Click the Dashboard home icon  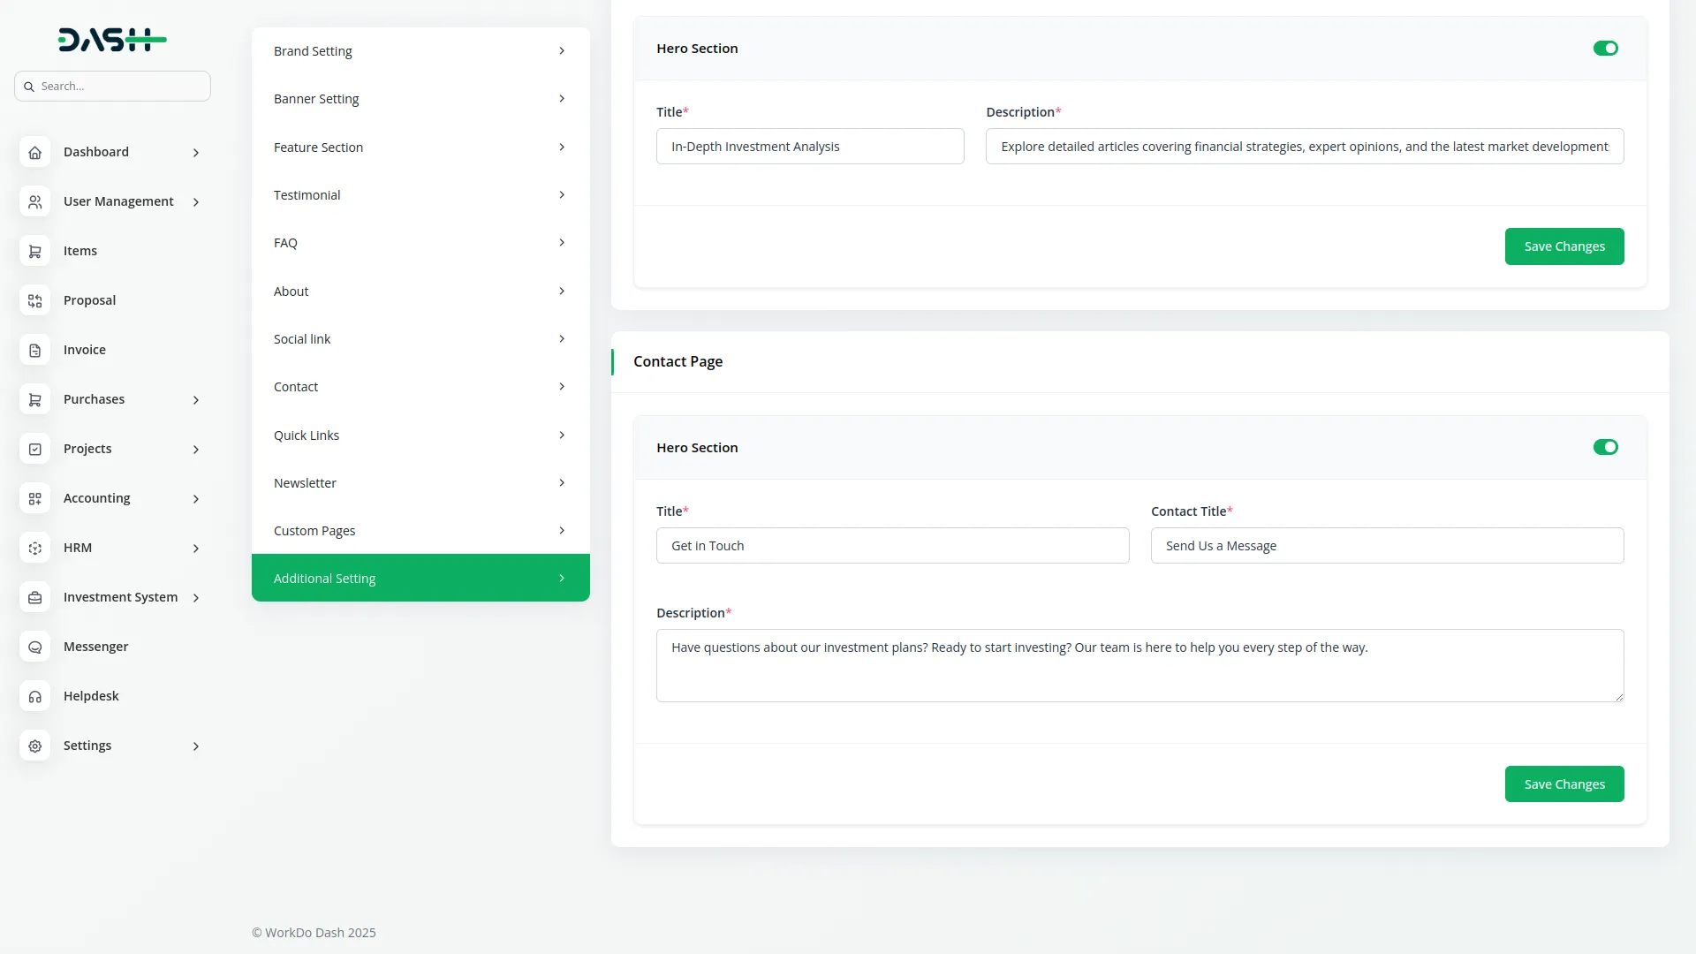point(34,152)
